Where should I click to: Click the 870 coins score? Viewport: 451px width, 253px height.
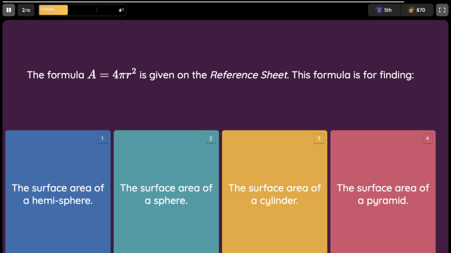tap(417, 10)
